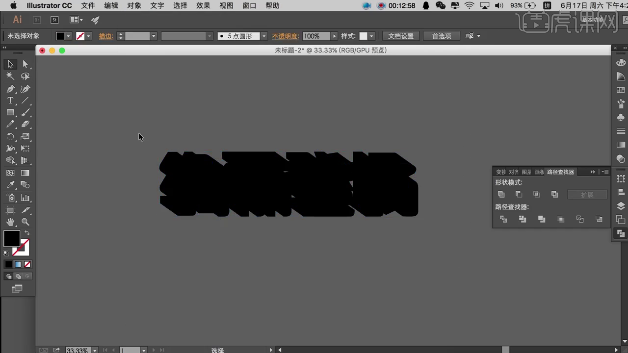This screenshot has width=628, height=353.
Task: Select the Pen tool
Action: [10, 89]
